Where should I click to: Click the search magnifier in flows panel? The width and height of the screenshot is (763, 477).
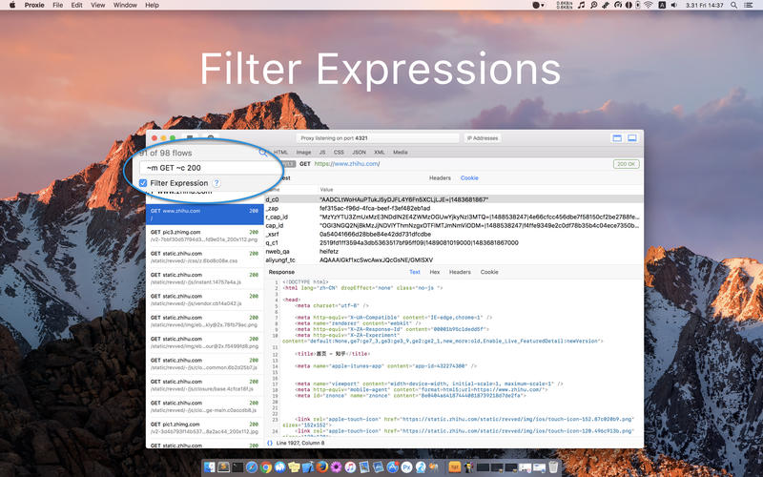pyautogui.click(x=263, y=153)
